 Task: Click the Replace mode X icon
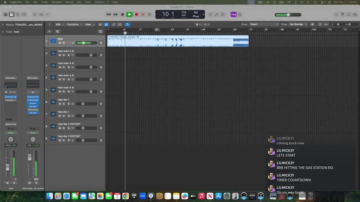pyautogui.click(x=210, y=14)
